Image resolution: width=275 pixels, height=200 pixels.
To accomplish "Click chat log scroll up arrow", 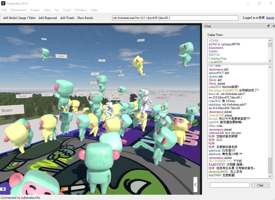I will [270, 67].
